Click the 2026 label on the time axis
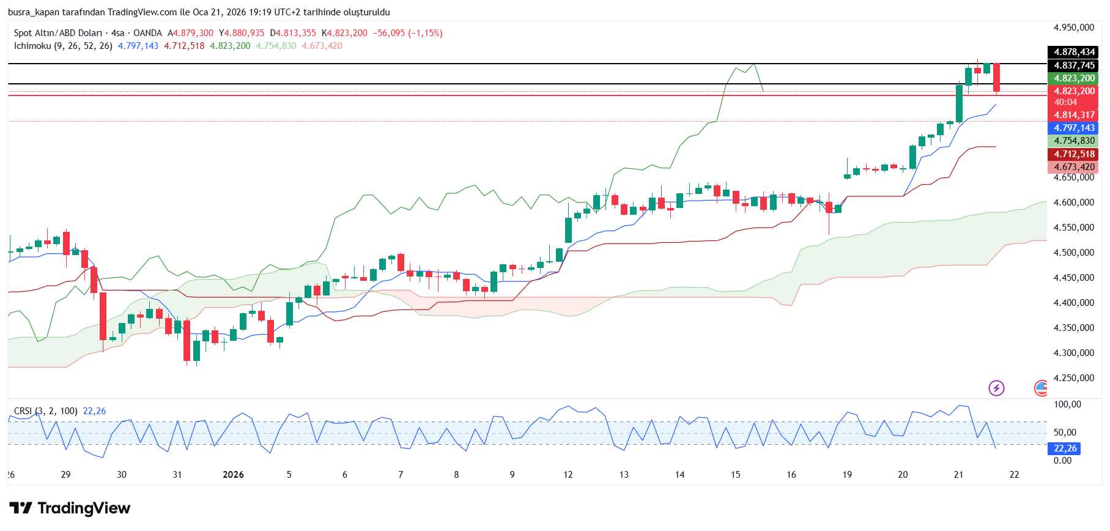The image size is (1110, 531). coord(233,475)
